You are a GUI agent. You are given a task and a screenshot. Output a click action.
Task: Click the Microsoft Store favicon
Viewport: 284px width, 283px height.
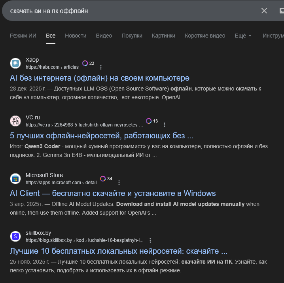tap(15, 179)
